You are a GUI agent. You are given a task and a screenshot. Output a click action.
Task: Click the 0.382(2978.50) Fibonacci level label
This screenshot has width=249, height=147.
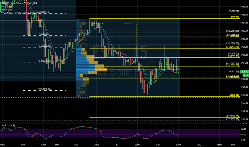click(x=232, y=43)
